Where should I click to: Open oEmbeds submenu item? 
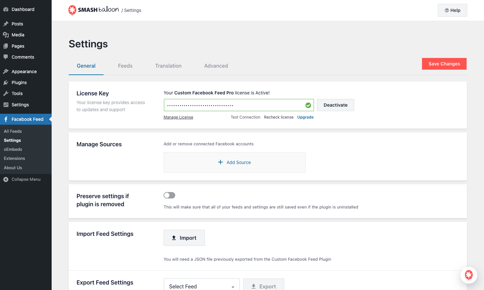click(x=13, y=149)
